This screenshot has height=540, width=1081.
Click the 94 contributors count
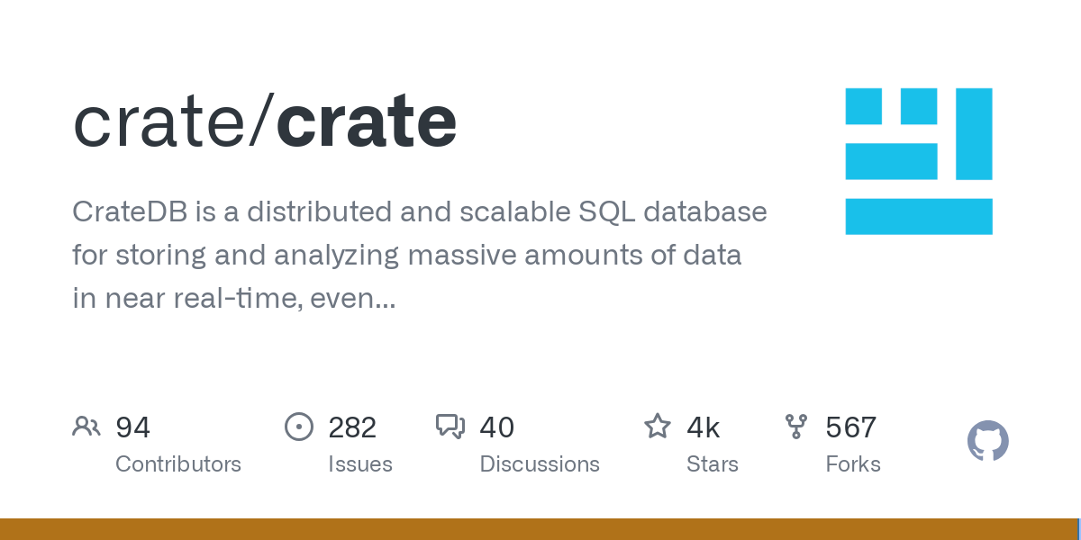click(132, 427)
